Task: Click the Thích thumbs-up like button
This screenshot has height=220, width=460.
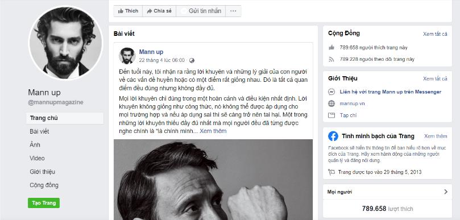Action: [128, 11]
